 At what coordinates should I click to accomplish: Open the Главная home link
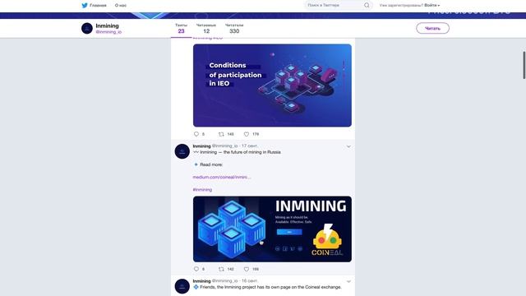tap(98, 6)
